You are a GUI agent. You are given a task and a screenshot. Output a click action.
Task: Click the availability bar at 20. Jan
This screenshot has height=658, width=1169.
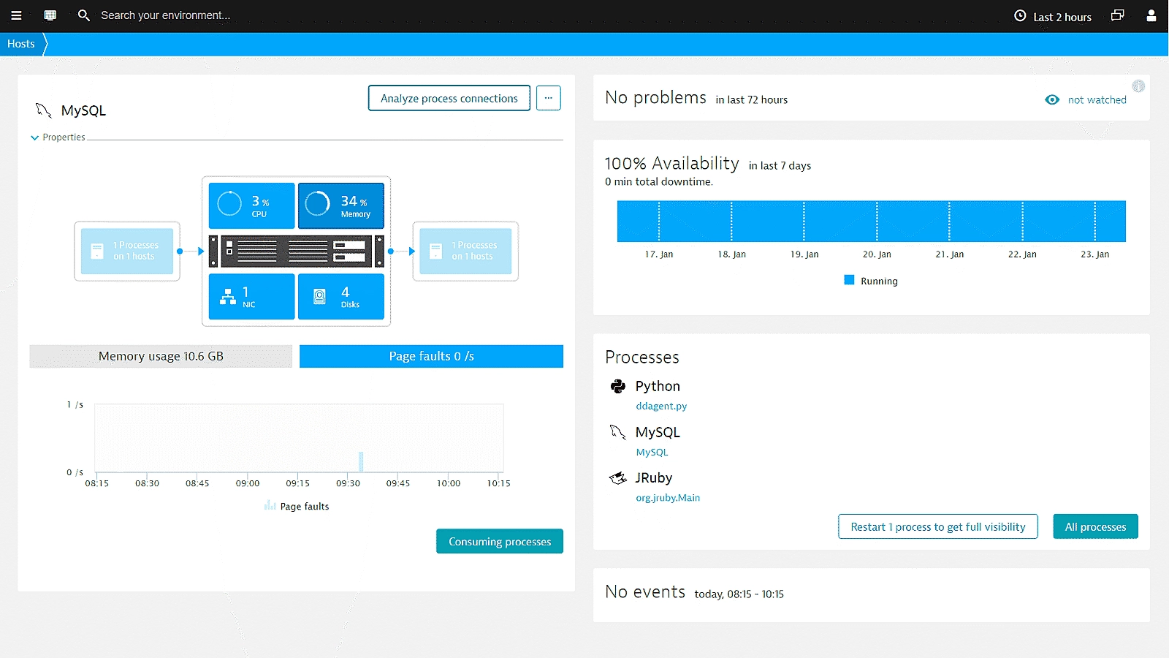pos(877,221)
